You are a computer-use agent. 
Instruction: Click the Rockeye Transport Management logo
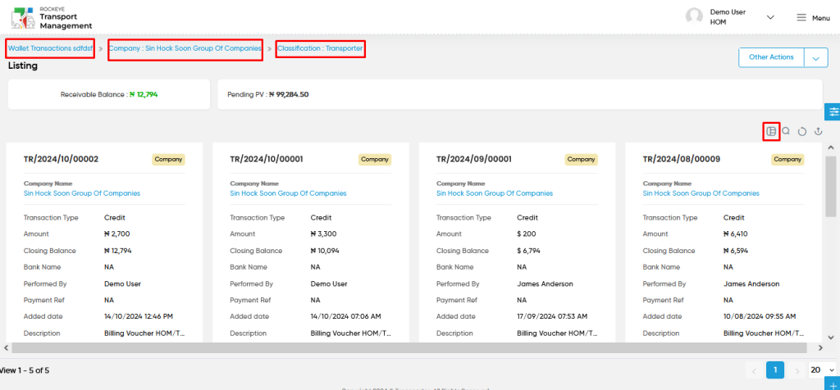[x=52, y=18]
